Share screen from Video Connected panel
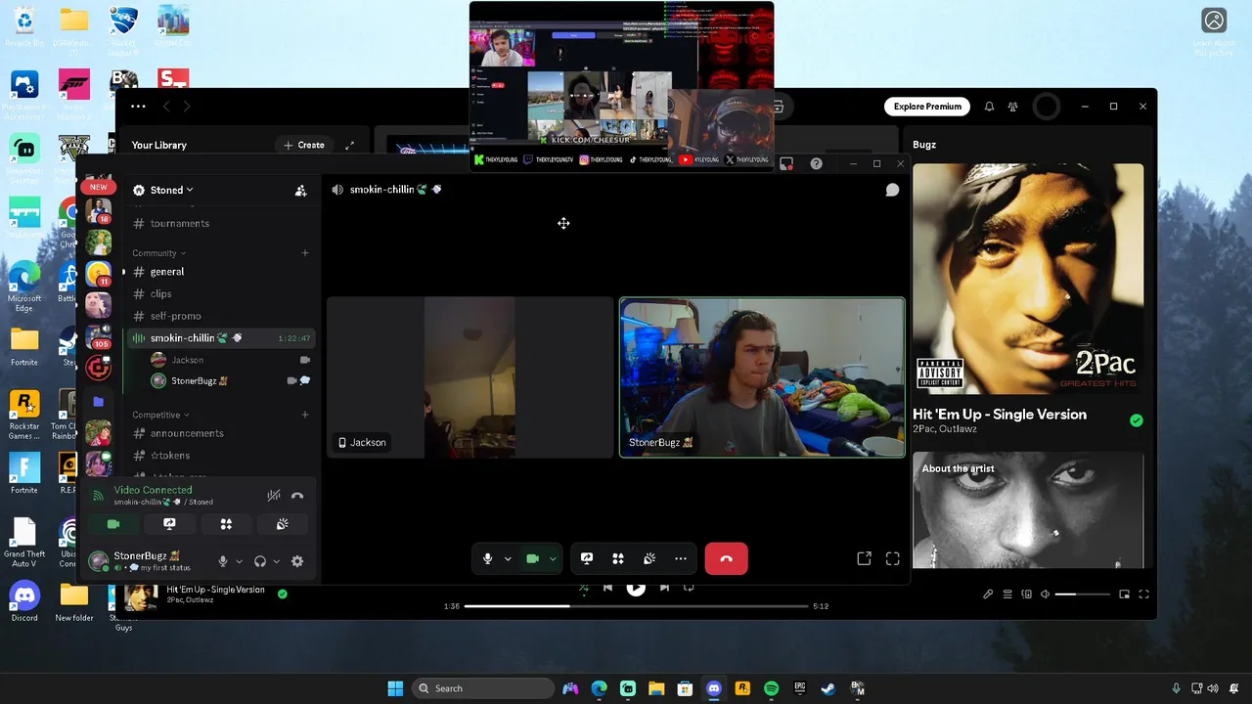The height and width of the screenshot is (704, 1252). click(x=169, y=524)
